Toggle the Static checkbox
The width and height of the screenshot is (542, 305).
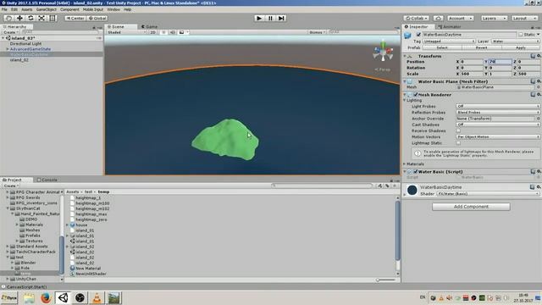point(521,35)
